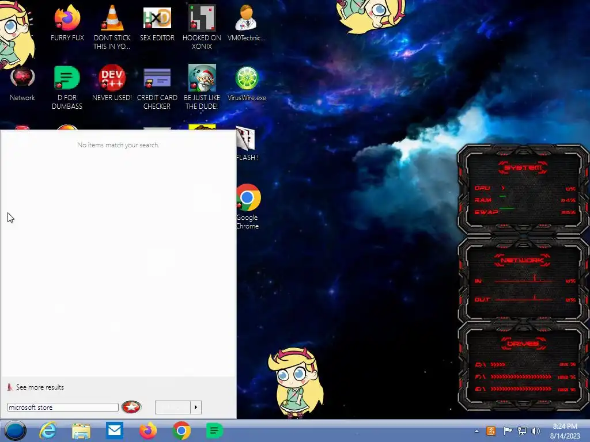Screen dimensions: 590x442
Task: Open the Google Chrome desktop icon
Action: [x=248, y=206]
